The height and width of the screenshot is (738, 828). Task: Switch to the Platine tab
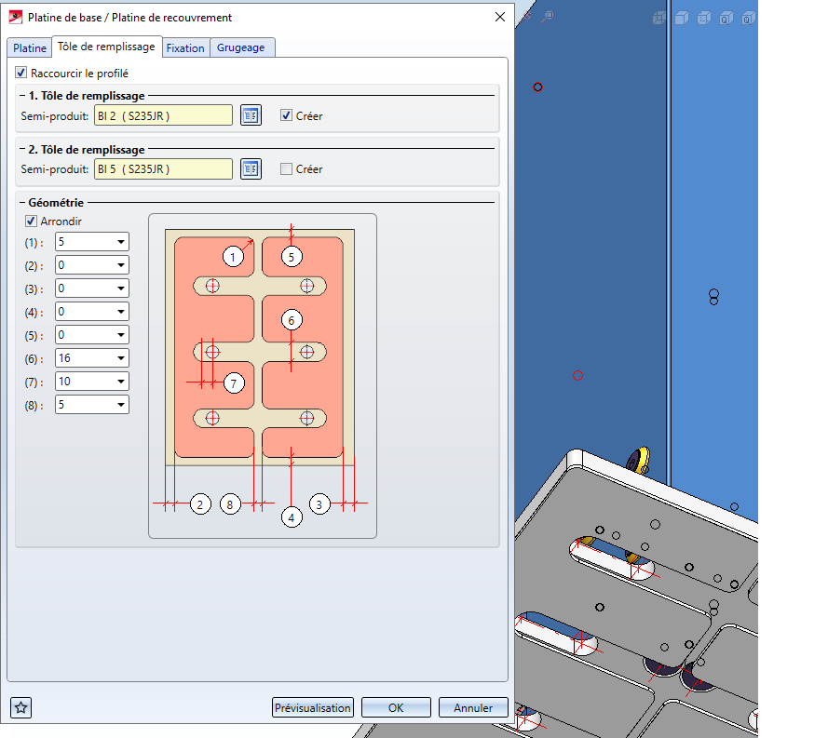[x=29, y=48]
